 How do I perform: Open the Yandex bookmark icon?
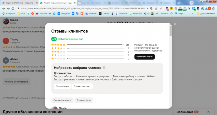32,13
